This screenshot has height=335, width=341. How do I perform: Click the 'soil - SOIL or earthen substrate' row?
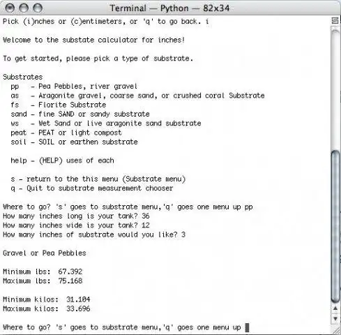(74, 142)
